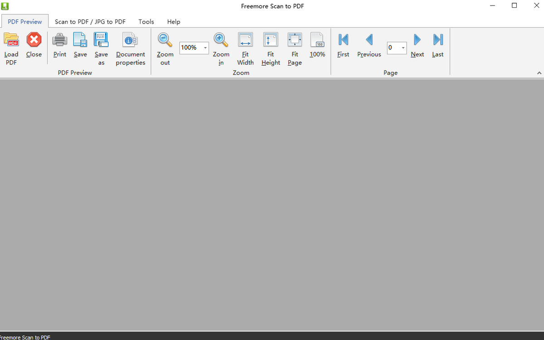Reset zoom to 100% button

click(317, 45)
